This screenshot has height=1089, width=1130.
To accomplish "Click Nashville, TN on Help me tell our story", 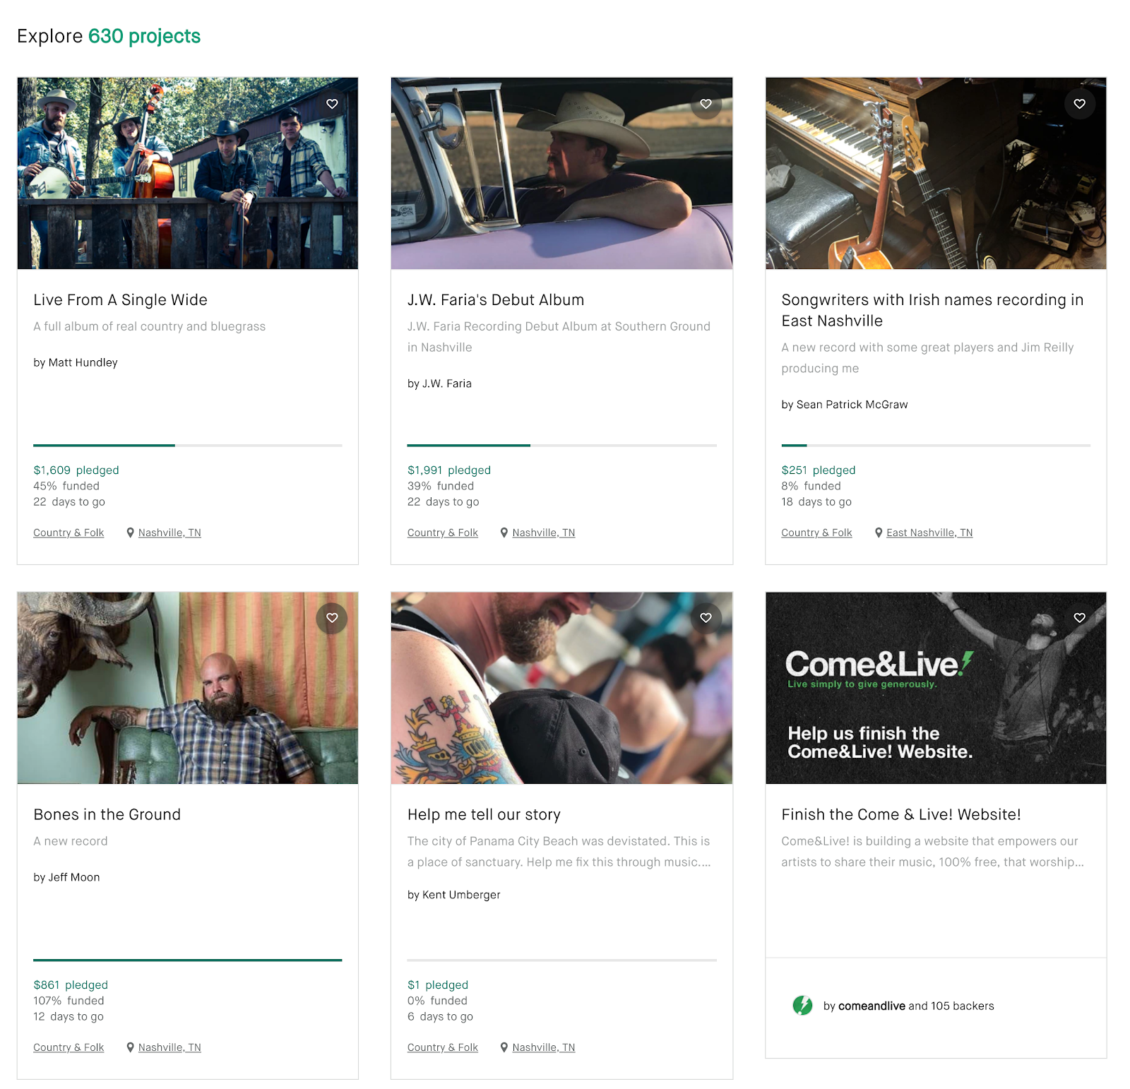I will [x=544, y=1047].
